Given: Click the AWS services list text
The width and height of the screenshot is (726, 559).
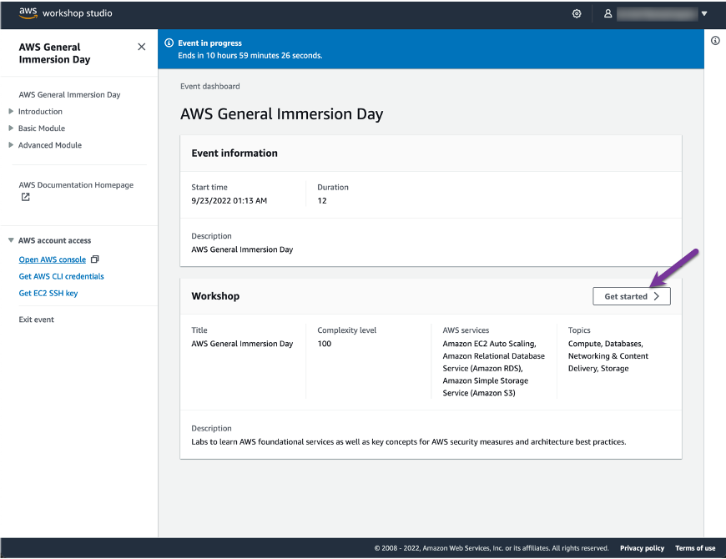Looking at the screenshot, I should [493, 368].
